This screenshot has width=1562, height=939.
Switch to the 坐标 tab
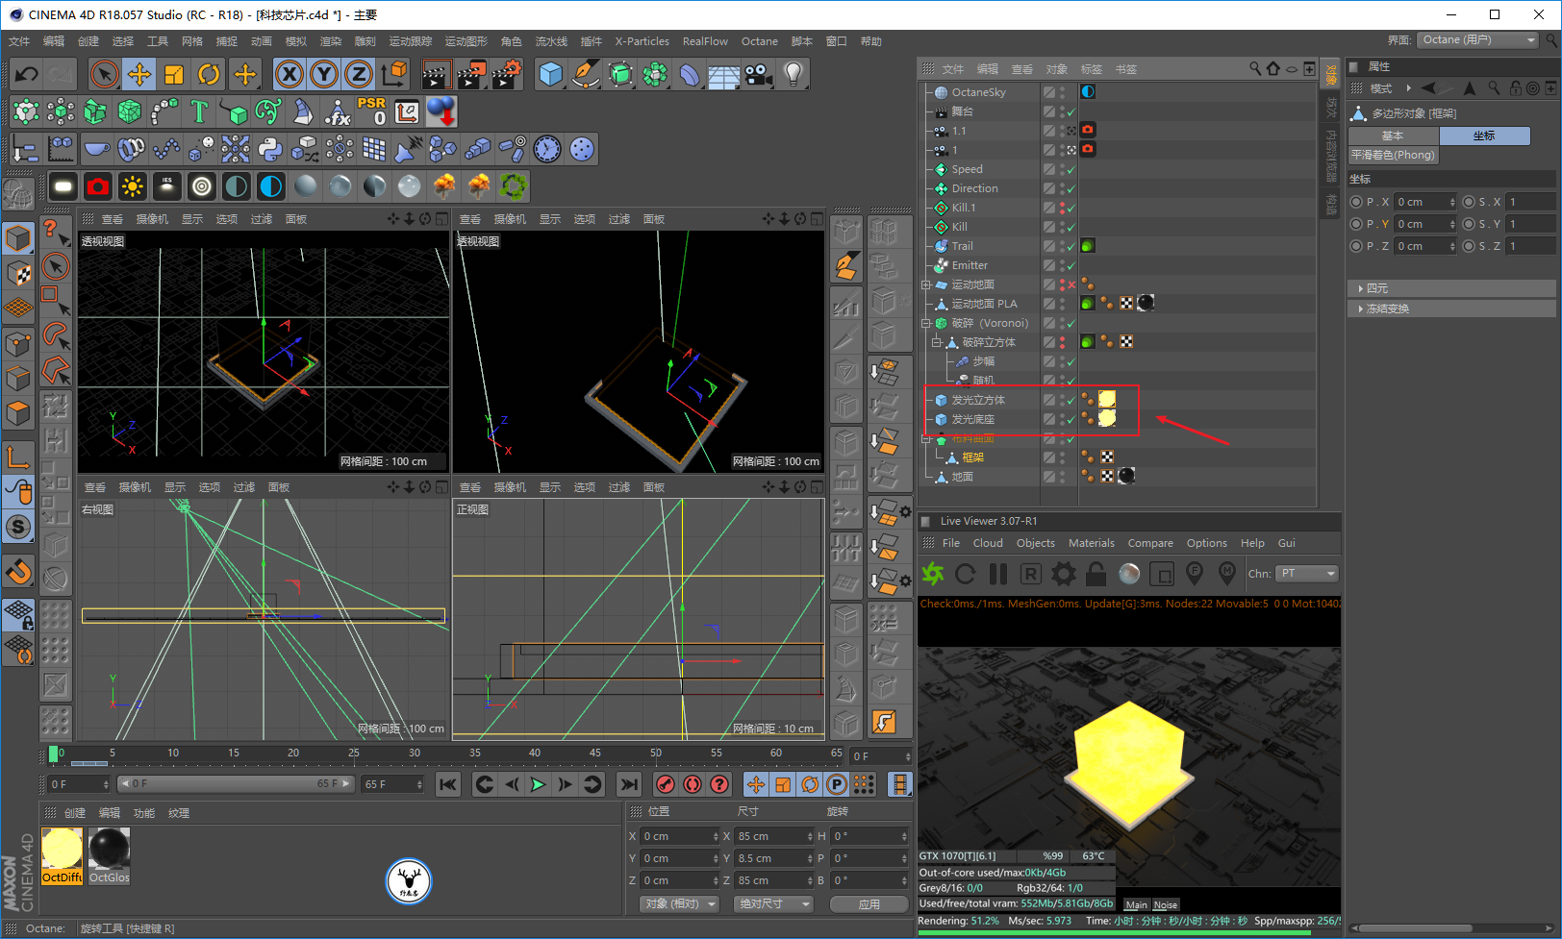click(1484, 136)
